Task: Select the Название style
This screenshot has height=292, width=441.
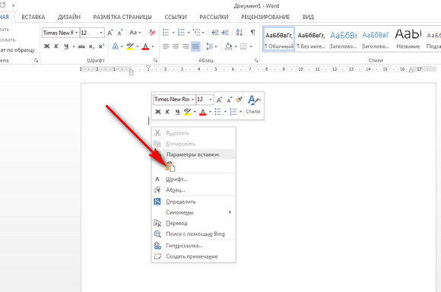Action: pos(408,40)
